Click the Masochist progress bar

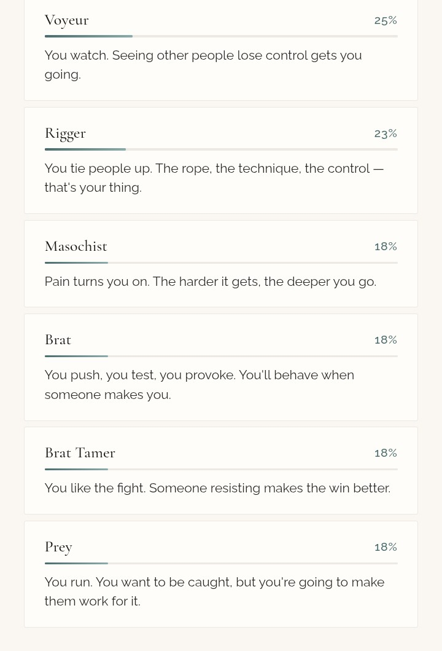221,262
